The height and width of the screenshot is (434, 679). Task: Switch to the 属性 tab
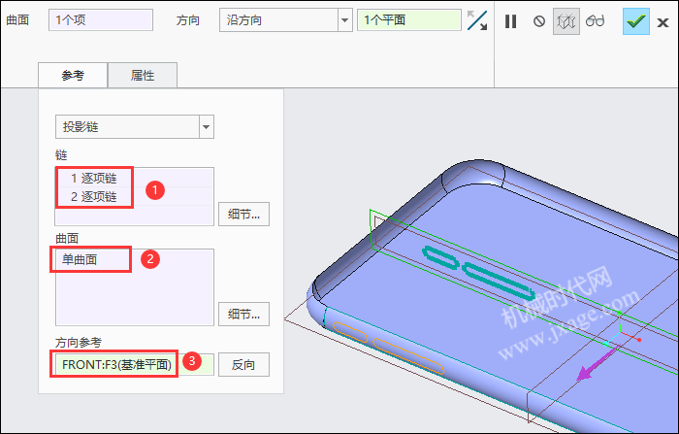(x=143, y=76)
